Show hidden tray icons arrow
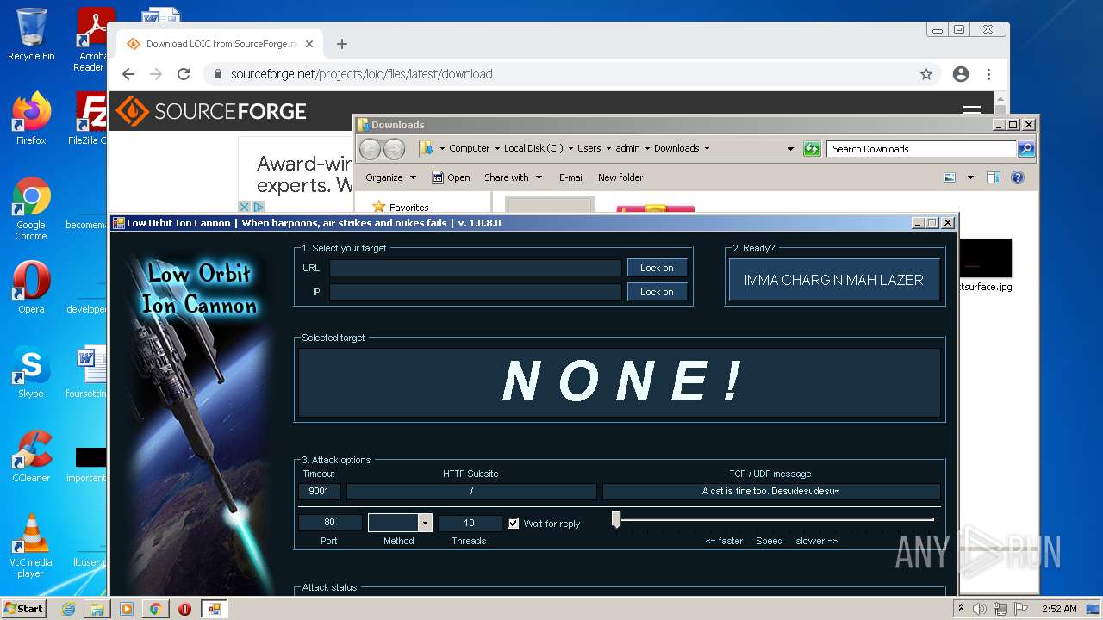 [961, 609]
